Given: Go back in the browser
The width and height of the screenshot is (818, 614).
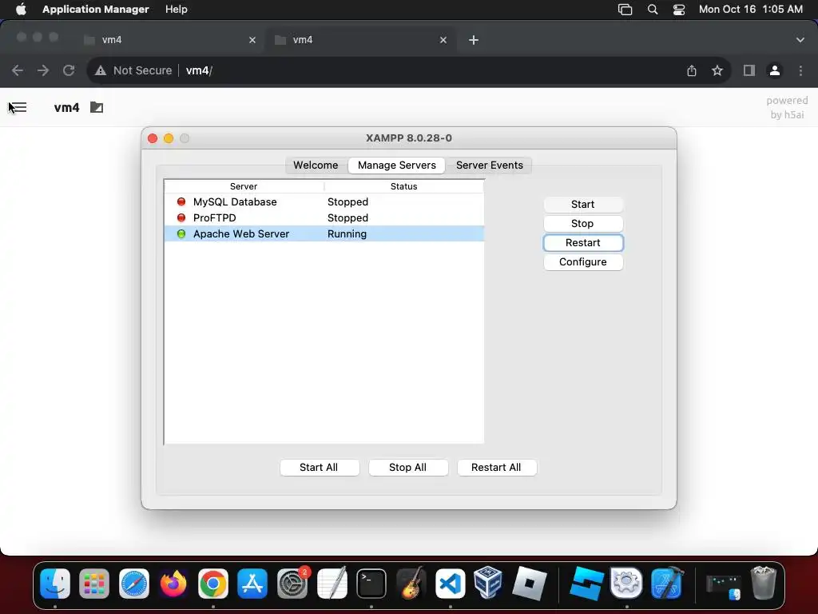Looking at the screenshot, I should coord(18,70).
